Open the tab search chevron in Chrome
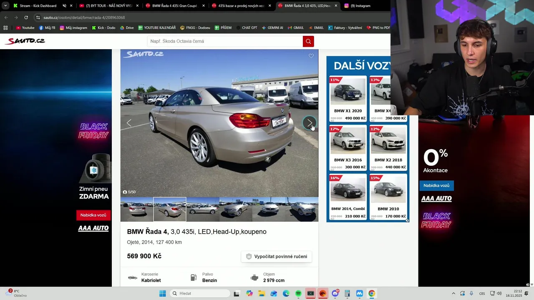 point(5,6)
